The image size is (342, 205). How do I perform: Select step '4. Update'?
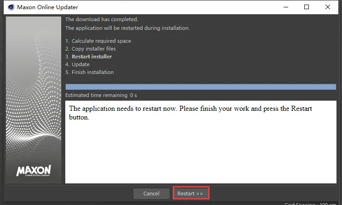click(77, 64)
